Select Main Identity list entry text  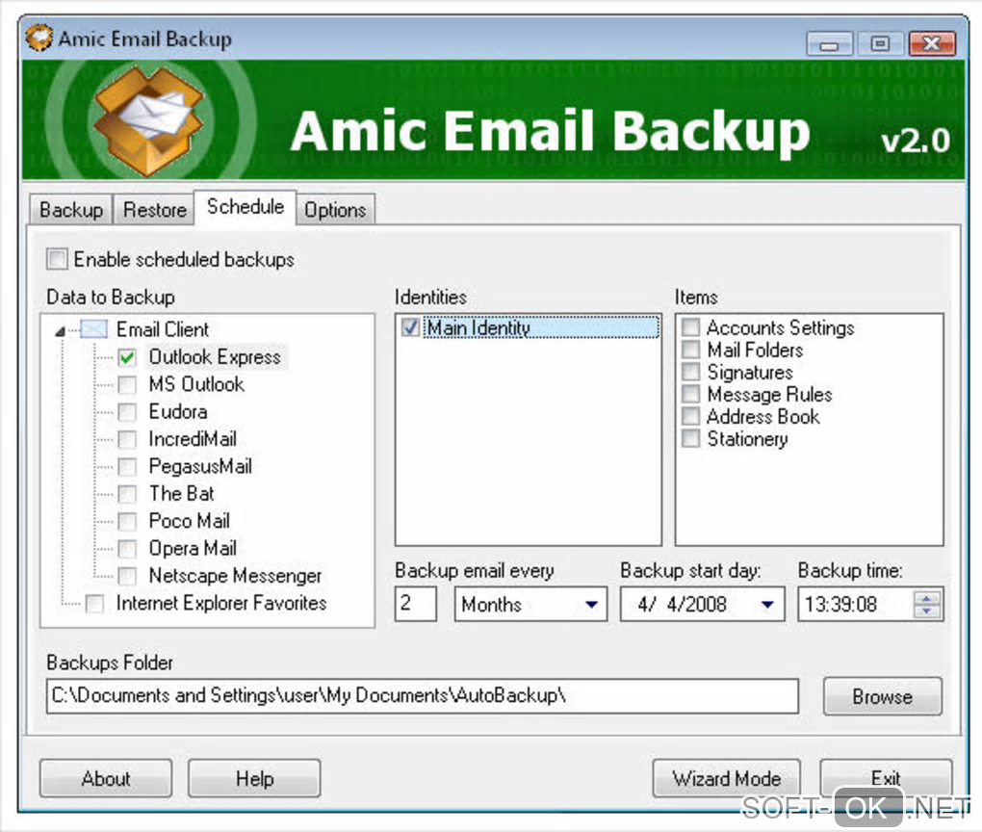click(478, 327)
